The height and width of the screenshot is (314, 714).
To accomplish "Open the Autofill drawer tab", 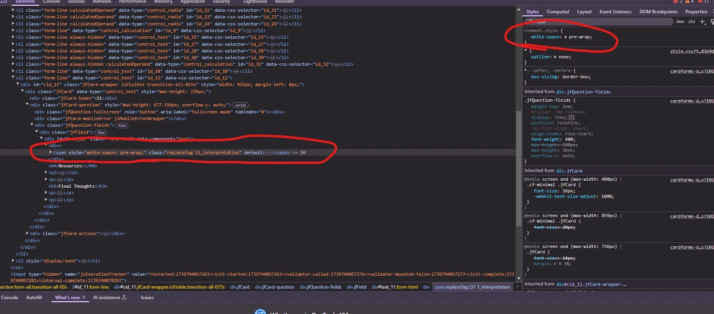I will click(x=34, y=298).
